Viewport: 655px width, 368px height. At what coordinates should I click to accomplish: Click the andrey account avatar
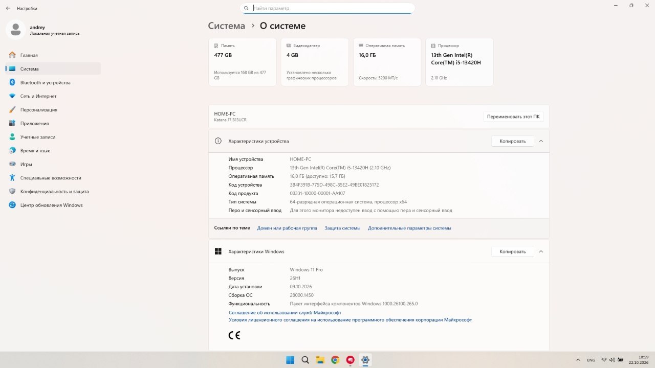15,30
